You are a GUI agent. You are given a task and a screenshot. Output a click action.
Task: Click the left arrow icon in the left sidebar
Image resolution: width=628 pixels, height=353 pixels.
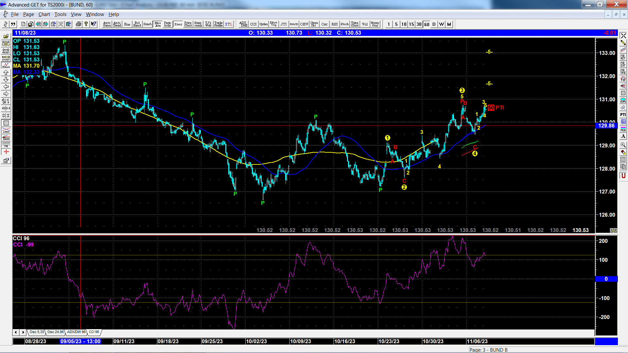[x=6, y=87]
